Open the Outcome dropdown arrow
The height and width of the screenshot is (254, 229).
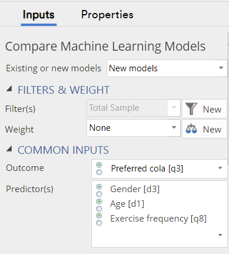[220, 168]
